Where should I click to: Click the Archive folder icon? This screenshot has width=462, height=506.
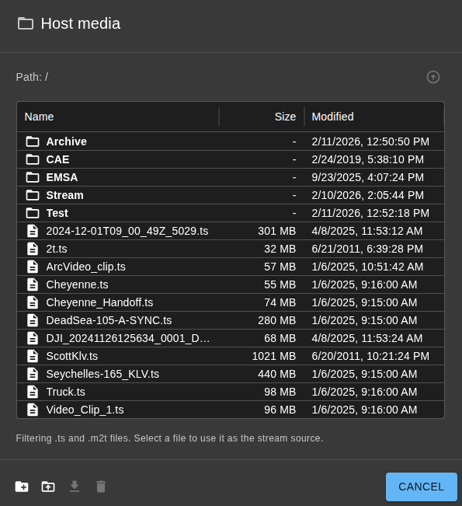[33, 141]
